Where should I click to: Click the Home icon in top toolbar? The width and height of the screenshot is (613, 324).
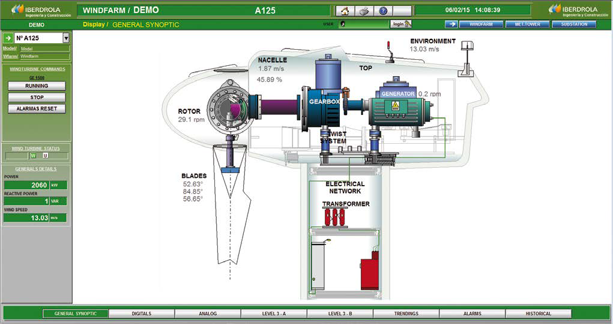pyautogui.click(x=345, y=11)
